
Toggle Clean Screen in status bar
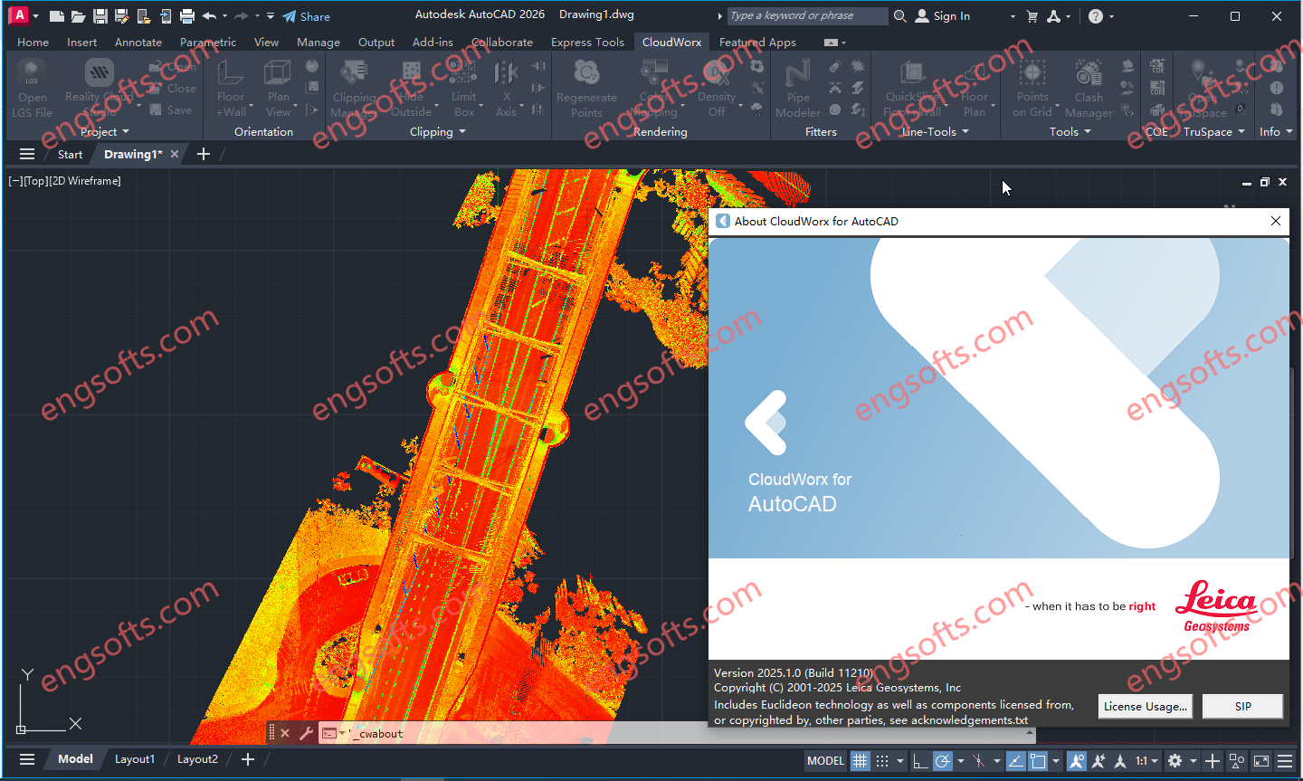(1260, 761)
